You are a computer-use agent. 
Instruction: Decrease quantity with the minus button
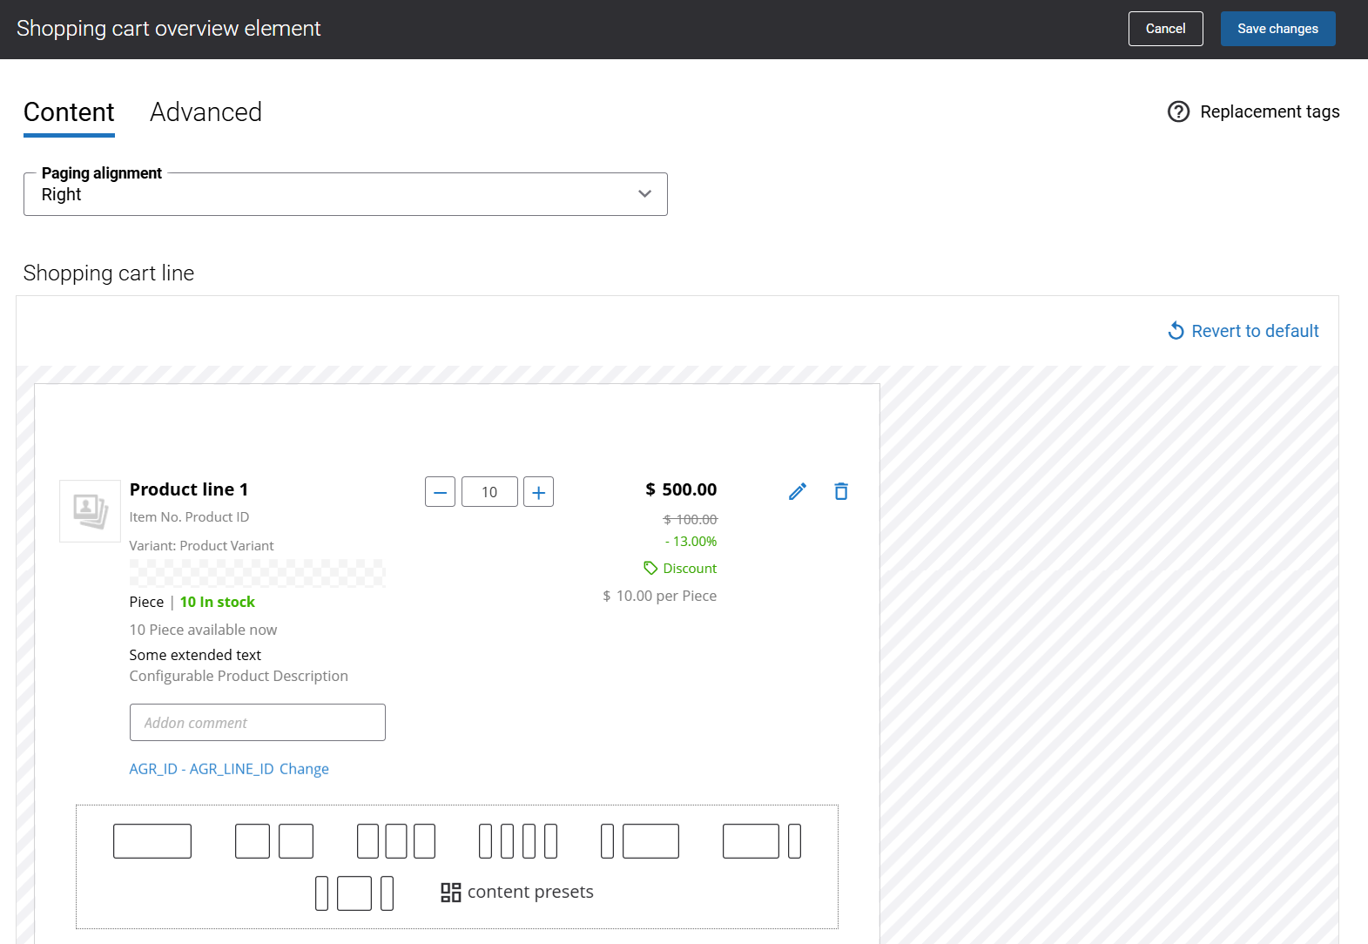(x=440, y=492)
